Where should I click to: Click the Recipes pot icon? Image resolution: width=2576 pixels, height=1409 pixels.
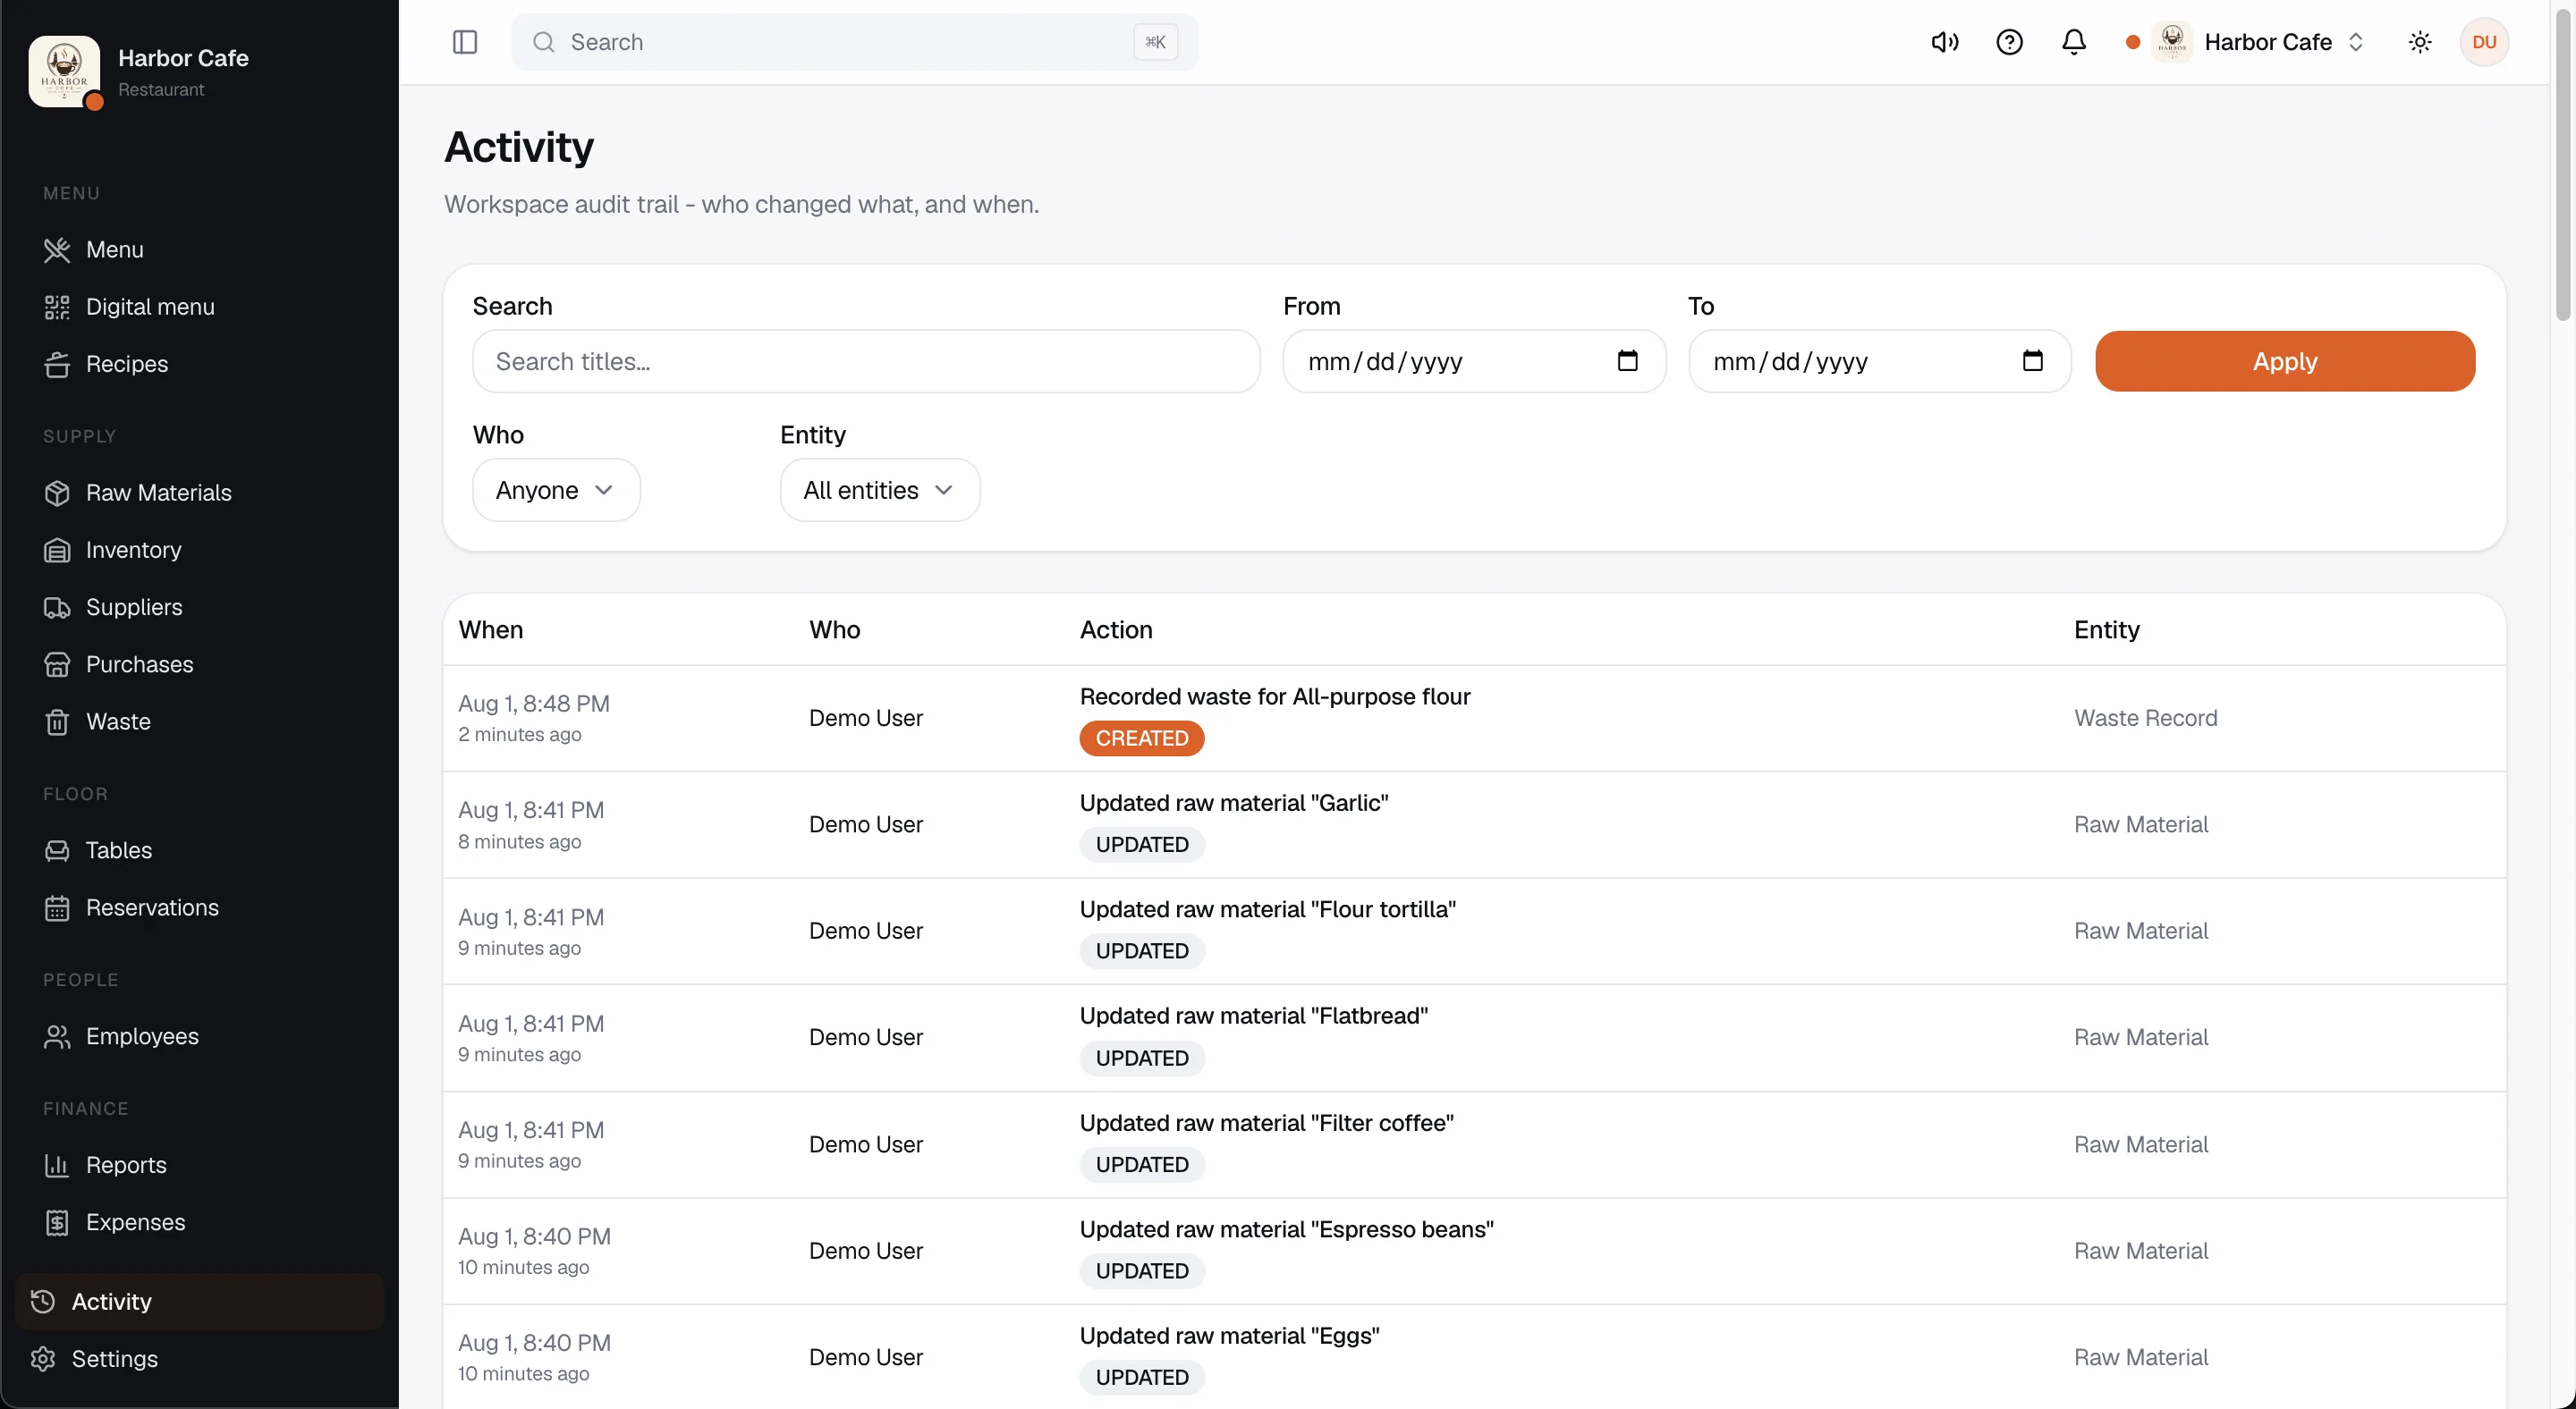click(57, 364)
